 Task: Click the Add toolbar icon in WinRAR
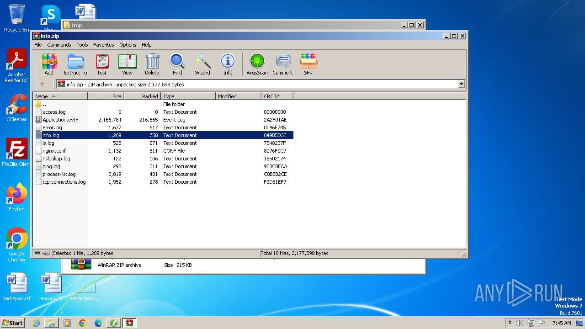tap(49, 64)
